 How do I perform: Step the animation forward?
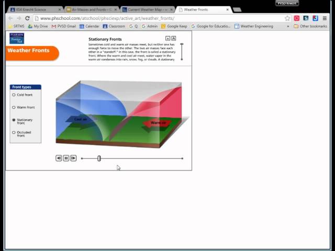tap(73, 158)
